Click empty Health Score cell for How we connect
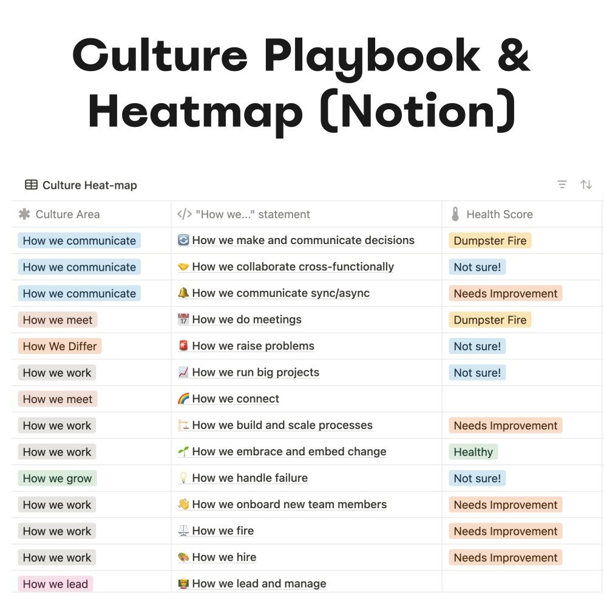604x607 pixels. (522, 399)
